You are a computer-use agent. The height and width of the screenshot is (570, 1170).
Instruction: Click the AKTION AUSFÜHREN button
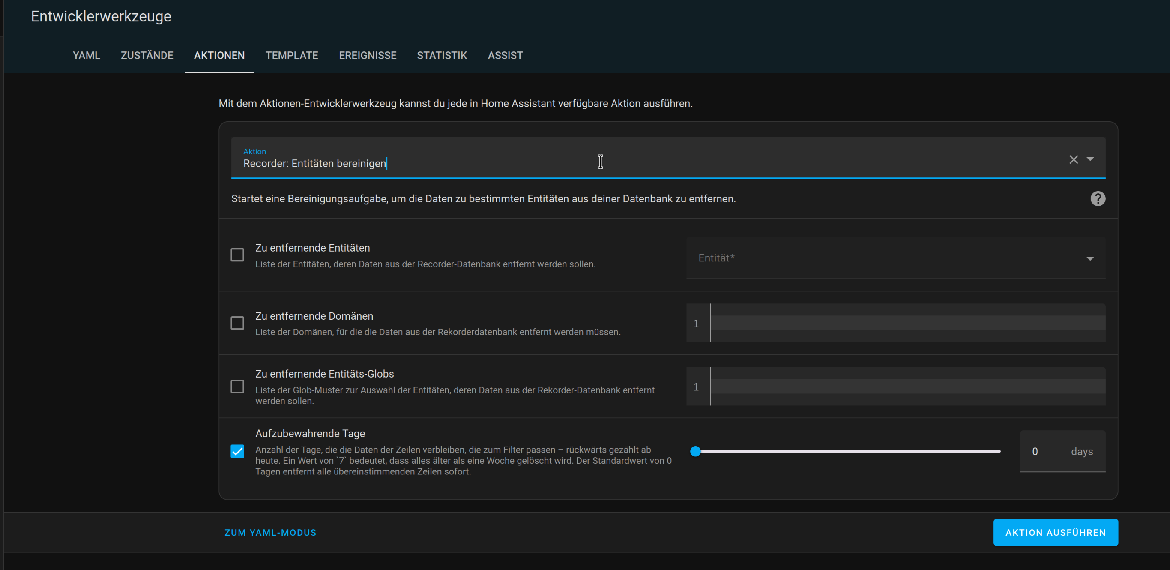[x=1056, y=532]
